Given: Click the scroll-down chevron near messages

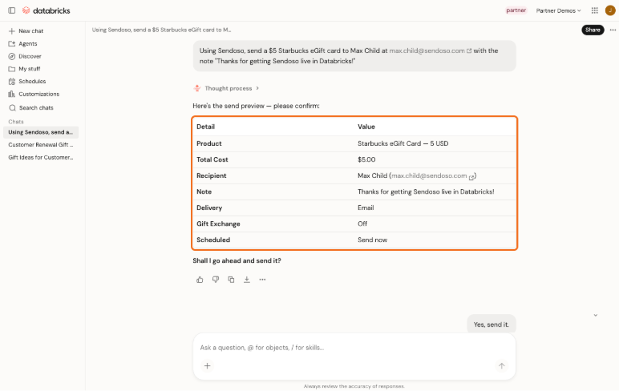Looking at the screenshot, I should pyautogui.click(x=595, y=315).
